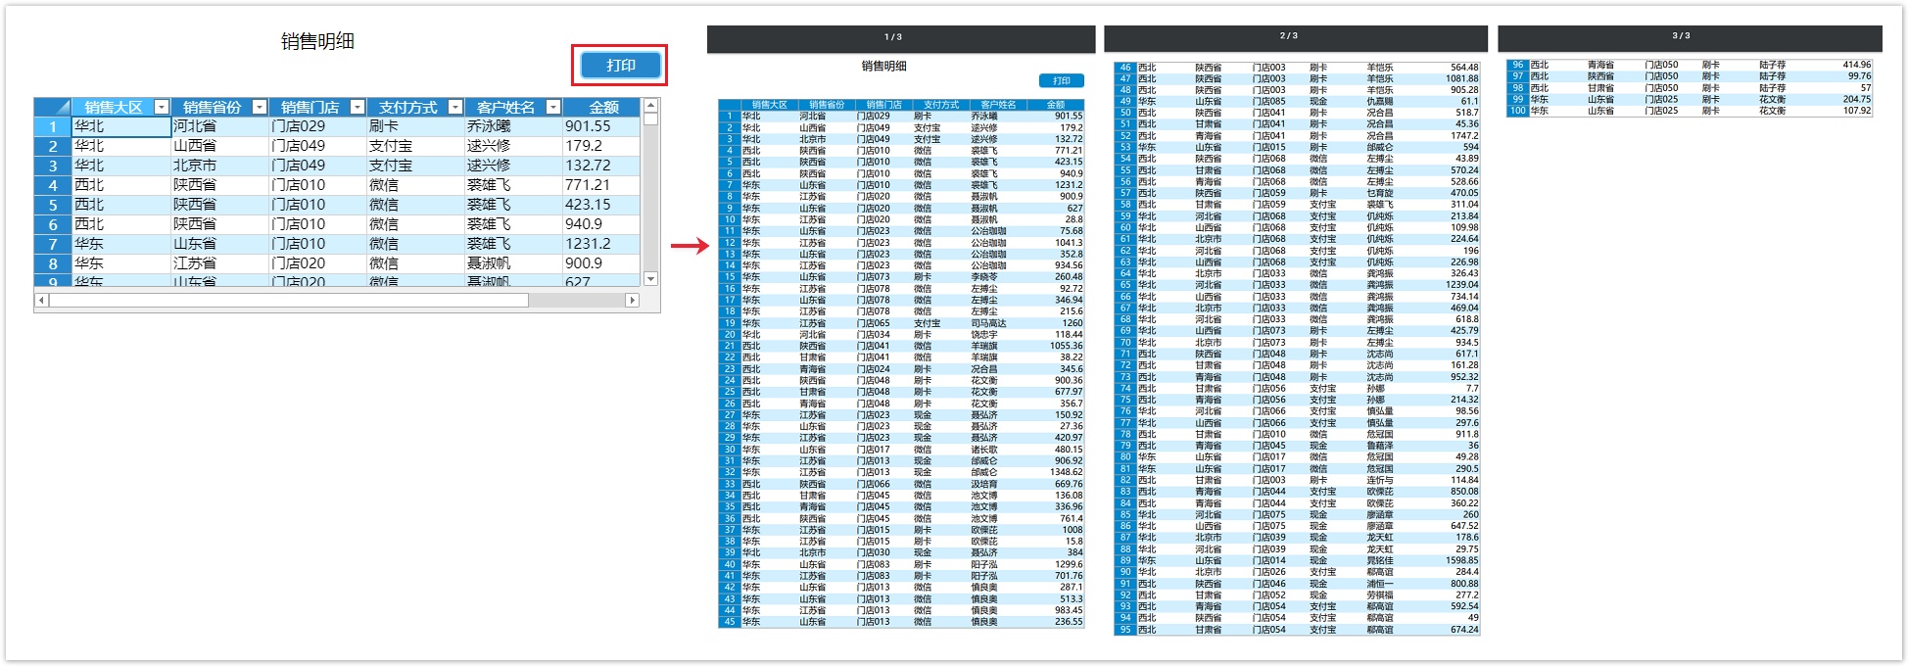Open the 支付方式 column filter dropdown

tap(455, 107)
